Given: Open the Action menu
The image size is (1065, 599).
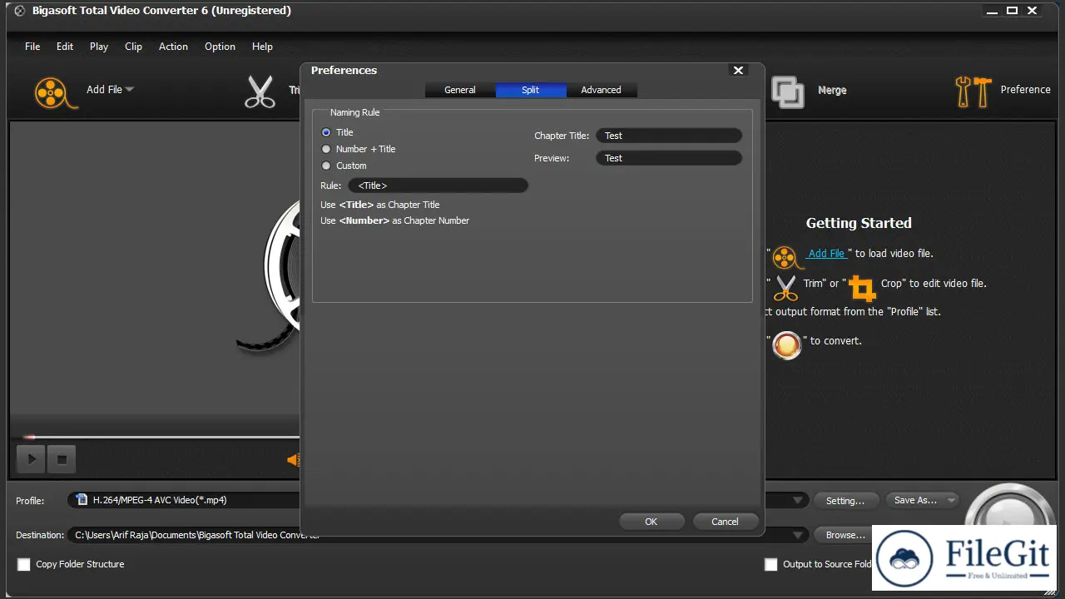Looking at the screenshot, I should pos(173,47).
